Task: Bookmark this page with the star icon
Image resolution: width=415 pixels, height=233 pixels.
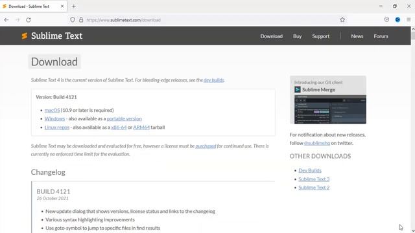Action: (342, 20)
